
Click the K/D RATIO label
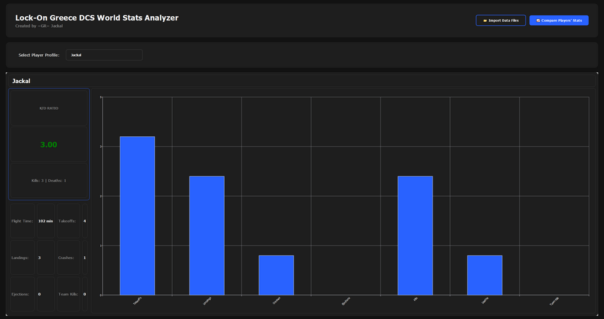[x=49, y=108]
